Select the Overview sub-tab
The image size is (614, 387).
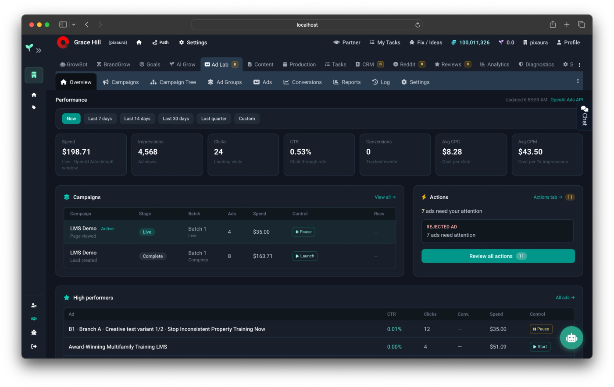tap(76, 82)
